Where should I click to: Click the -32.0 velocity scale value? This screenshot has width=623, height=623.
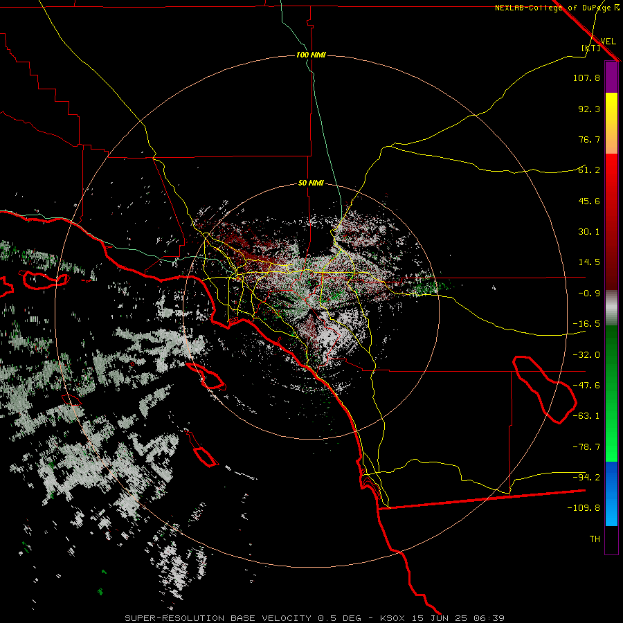[x=586, y=355]
